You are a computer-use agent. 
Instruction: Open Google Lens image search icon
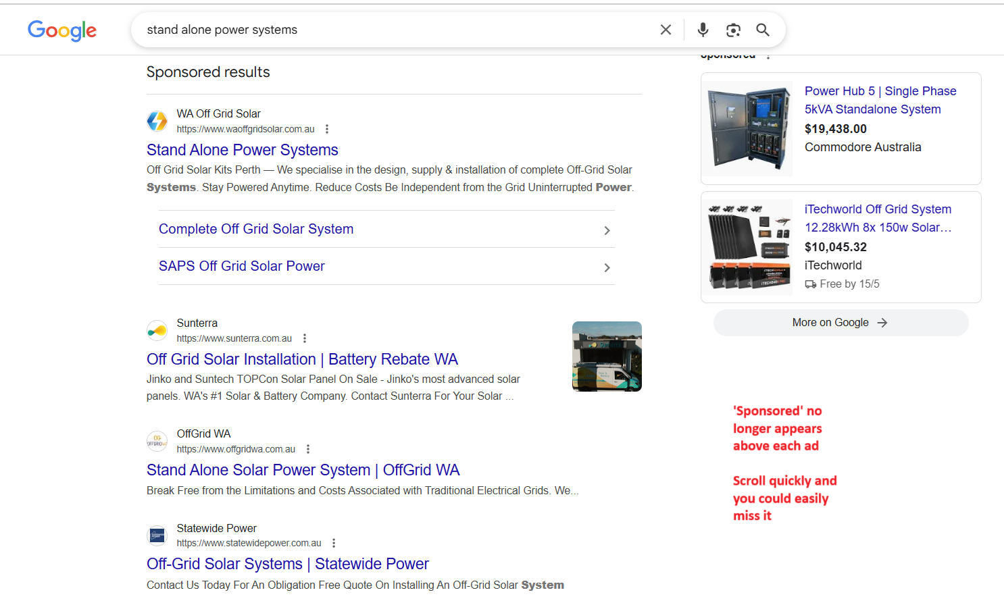pos(733,30)
